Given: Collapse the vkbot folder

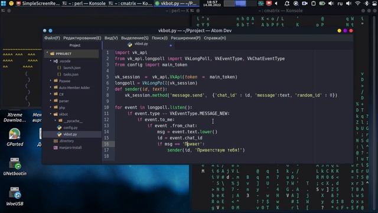Looking at the screenshot, I should click(51, 114).
